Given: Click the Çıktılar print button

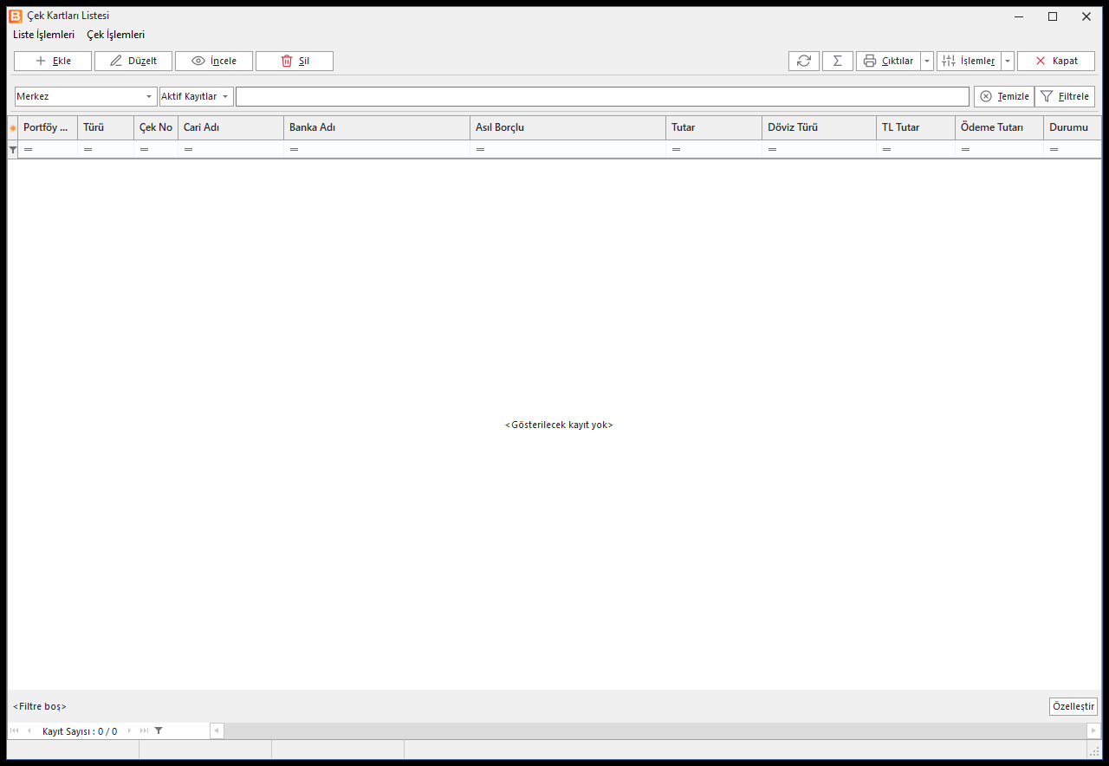Looking at the screenshot, I should pyautogui.click(x=888, y=61).
